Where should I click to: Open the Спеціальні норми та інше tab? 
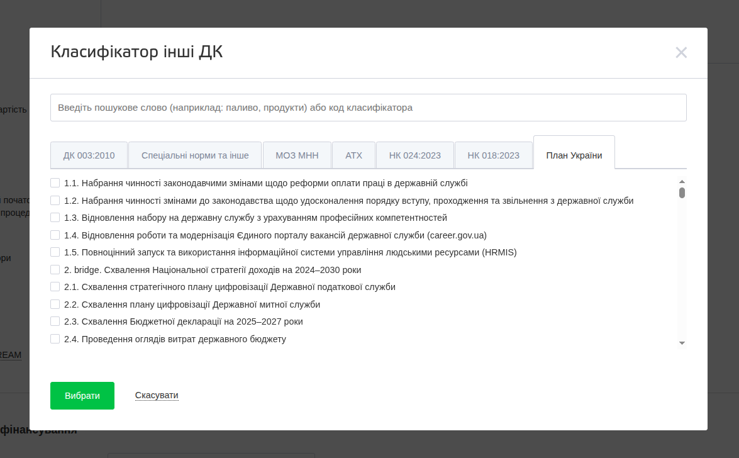tap(195, 155)
